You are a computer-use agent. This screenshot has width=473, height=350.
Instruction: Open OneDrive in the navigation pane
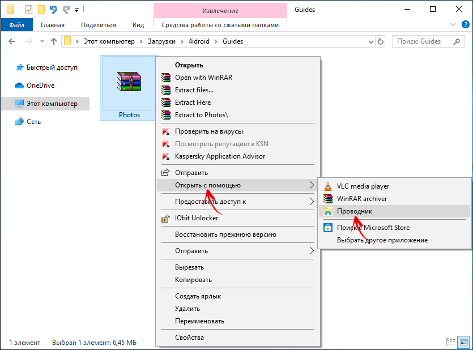click(41, 86)
